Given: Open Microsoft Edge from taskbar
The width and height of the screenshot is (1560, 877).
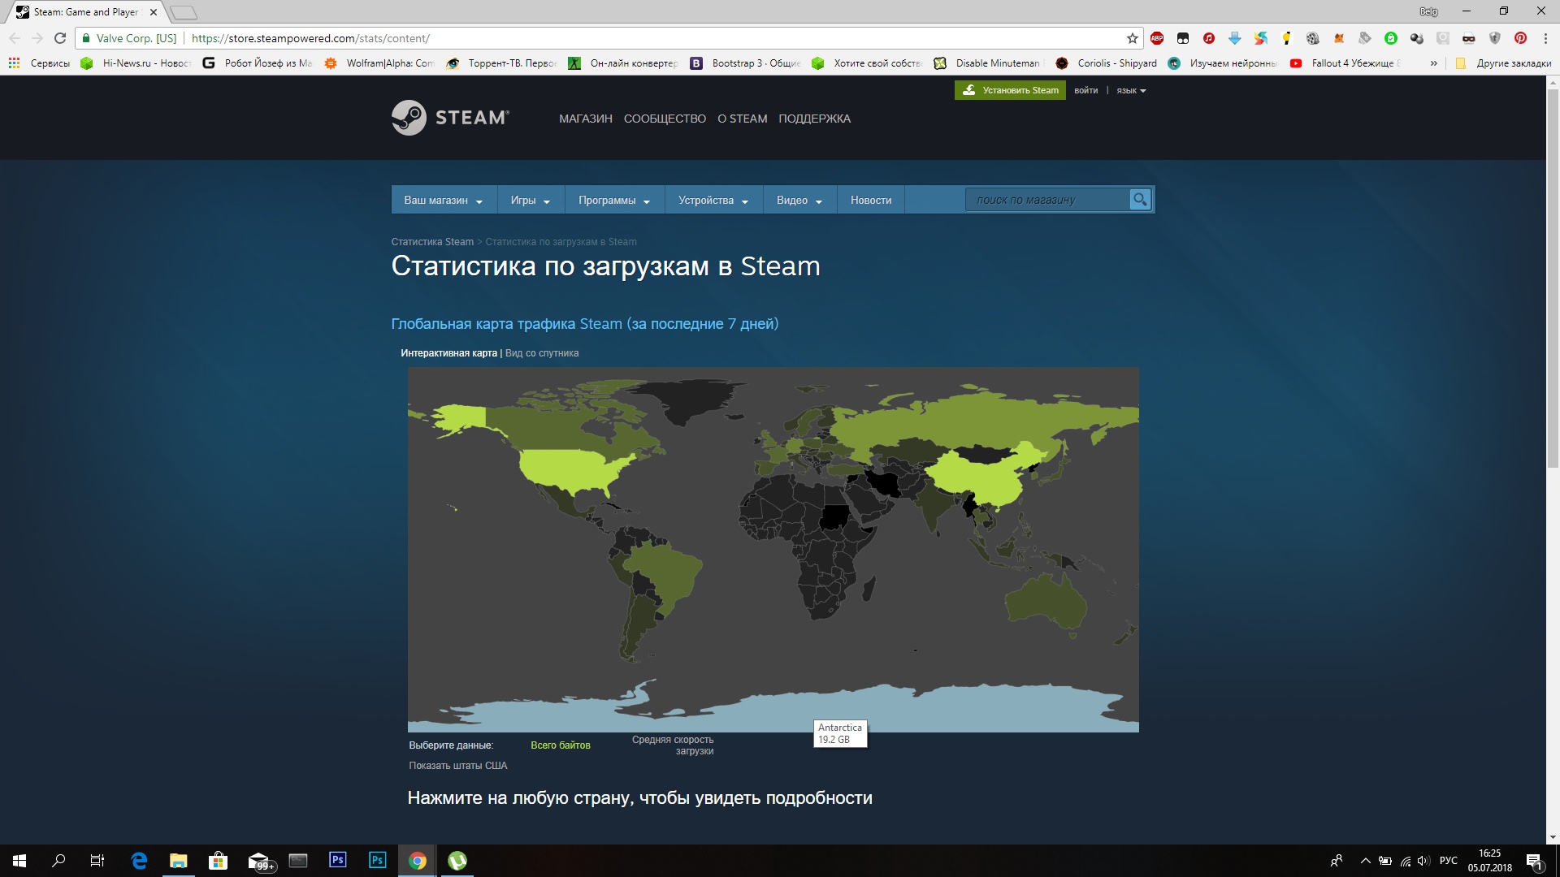Looking at the screenshot, I should point(139,861).
